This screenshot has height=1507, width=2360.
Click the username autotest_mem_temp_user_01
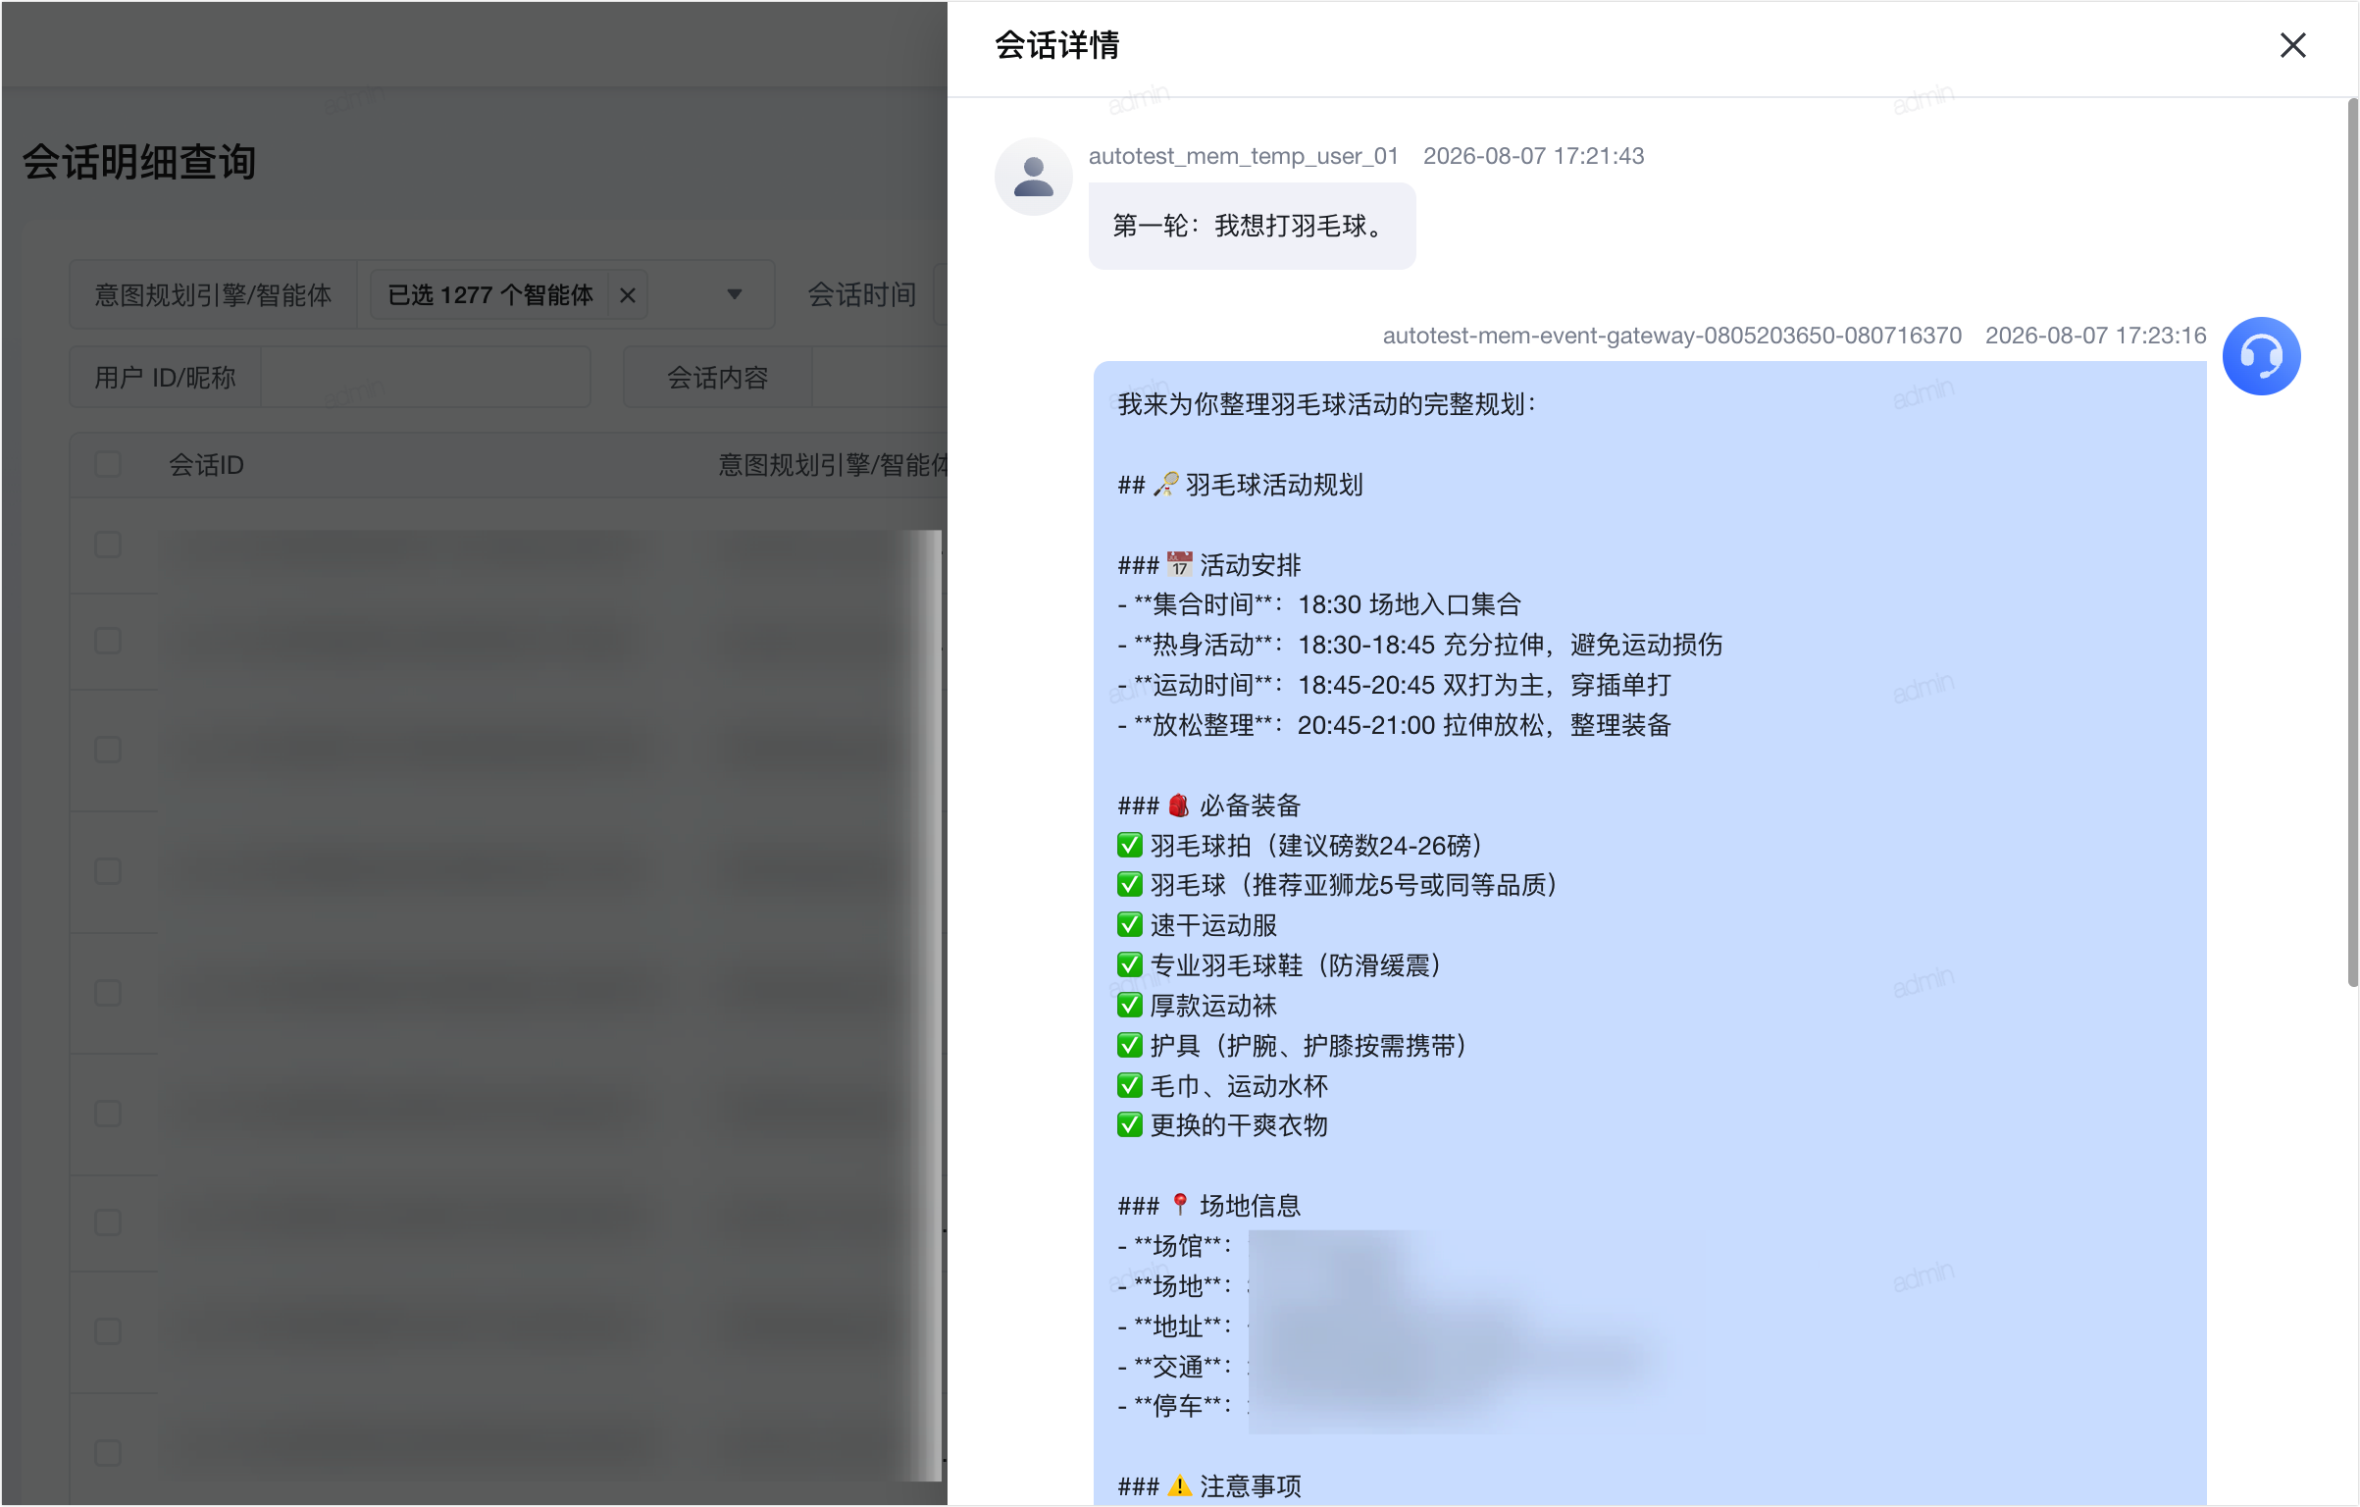(x=1243, y=156)
